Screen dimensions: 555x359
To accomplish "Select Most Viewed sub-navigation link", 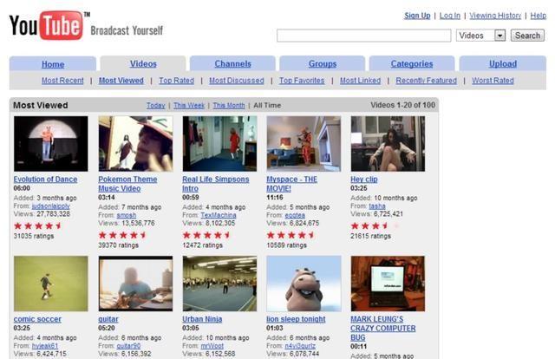I will [x=121, y=81].
